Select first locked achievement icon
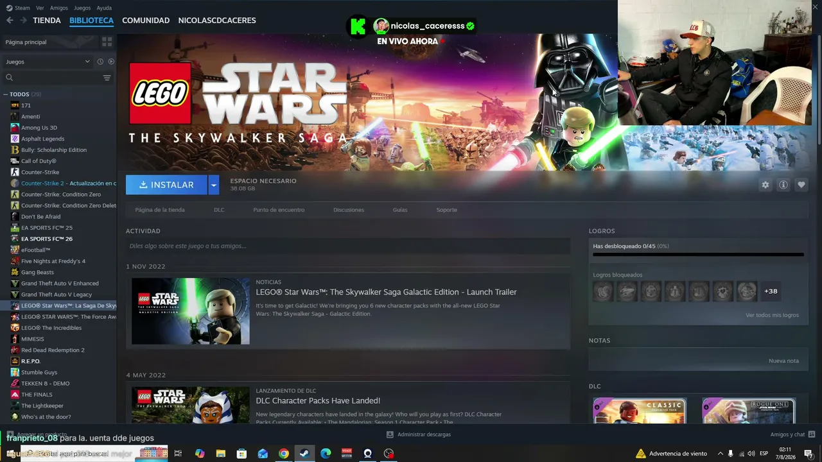The height and width of the screenshot is (462, 822). click(x=603, y=291)
